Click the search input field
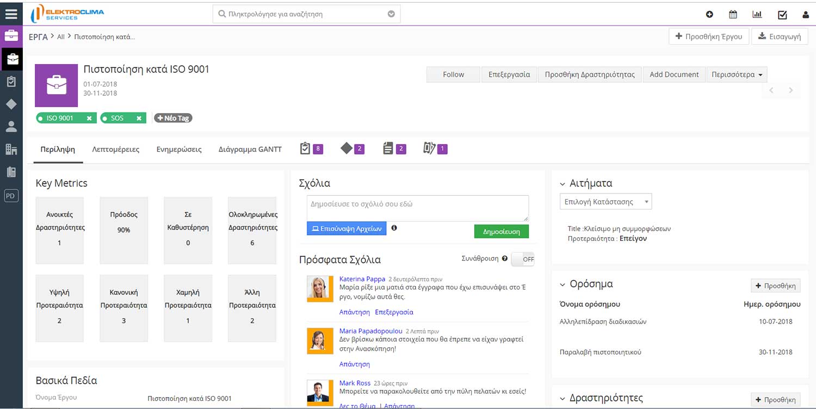816x409 pixels. coord(307,14)
